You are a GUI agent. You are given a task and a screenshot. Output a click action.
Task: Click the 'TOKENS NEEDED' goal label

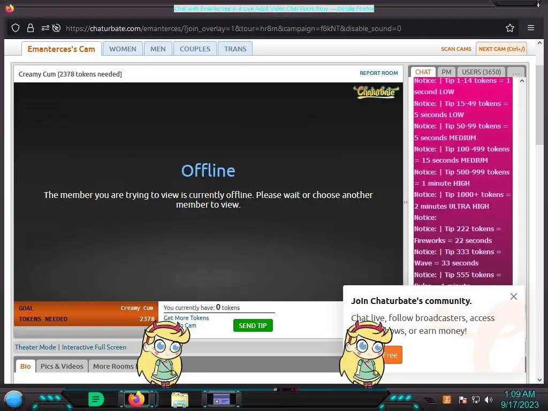click(43, 319)
